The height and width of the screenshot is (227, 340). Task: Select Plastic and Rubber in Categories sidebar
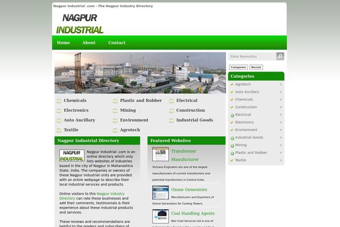[251, 153]
